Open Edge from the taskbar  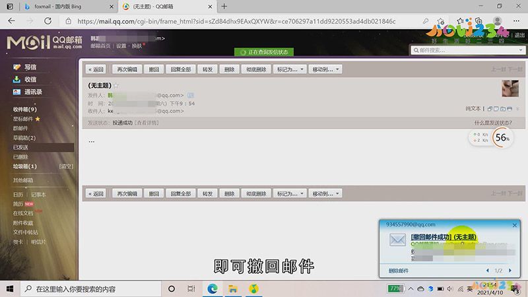tap(213, 289)
